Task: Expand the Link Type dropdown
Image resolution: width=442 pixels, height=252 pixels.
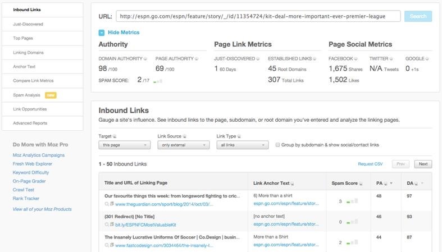Action: point(242,145)
